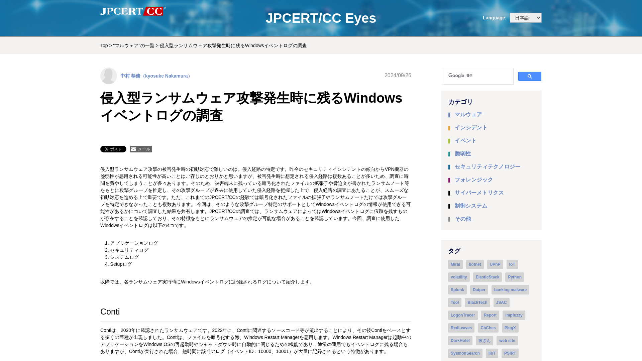This screenshot has height=361, width=642.
Task: Click the Python tag button
Action: click(515, 276)
